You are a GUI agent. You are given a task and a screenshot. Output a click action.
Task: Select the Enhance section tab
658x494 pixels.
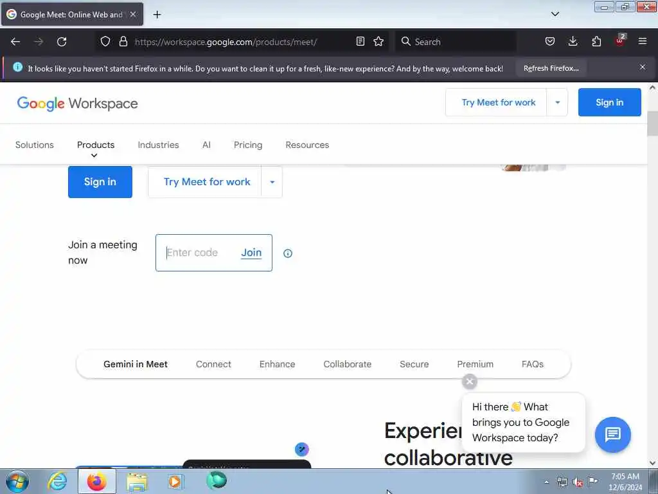pos(278,364)
